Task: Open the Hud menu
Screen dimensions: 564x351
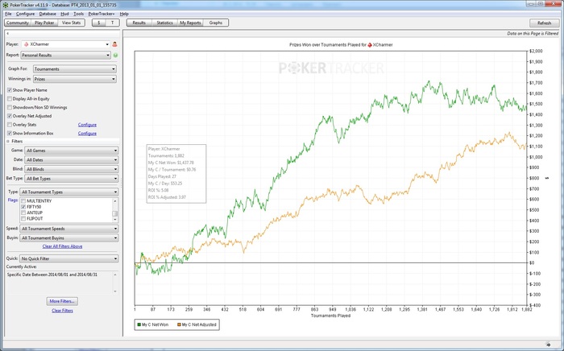Action: (64, 14)
